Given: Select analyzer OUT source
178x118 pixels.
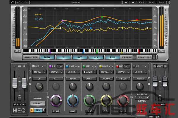Looking at the screenshot, I should point(80,57).
